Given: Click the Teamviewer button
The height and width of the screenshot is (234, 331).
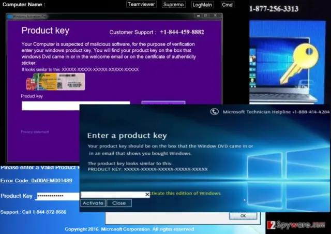Looking at the screenshot, I should pyautogui.click(x=141, y=4).
